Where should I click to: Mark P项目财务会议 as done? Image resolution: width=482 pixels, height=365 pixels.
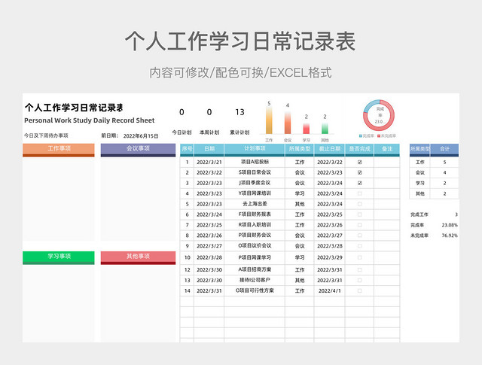(x=360, y=236)
